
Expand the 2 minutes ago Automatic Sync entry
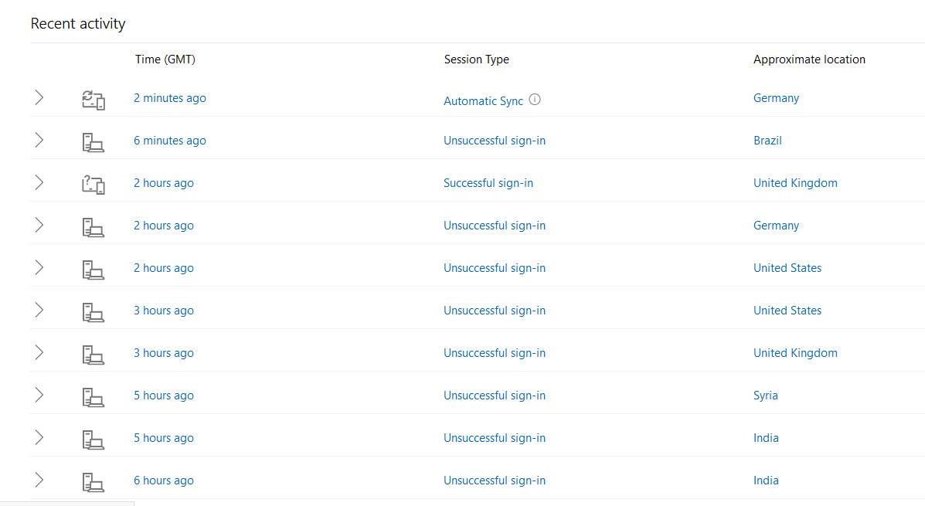[x=39, y=97]
